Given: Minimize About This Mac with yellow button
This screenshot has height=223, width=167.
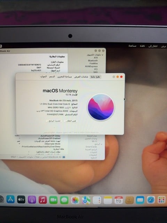Looking at the screenshot, I should click(x=118, y=77).
